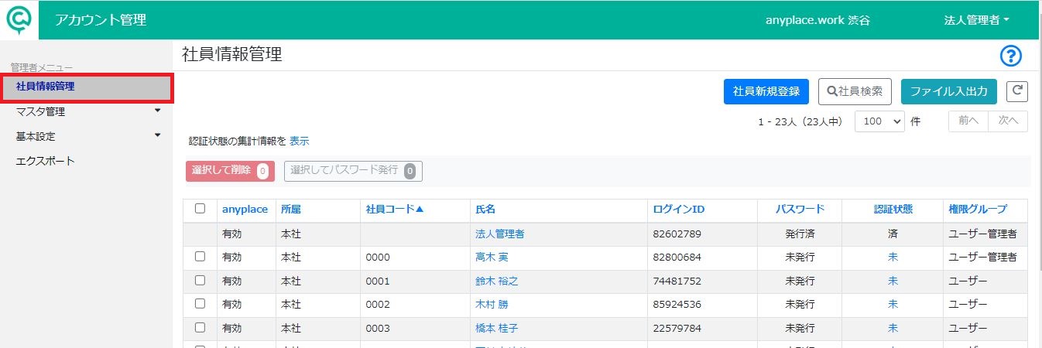This screenshot has width=1042, height=348.
Task: Sort by anyplace column header
Action: [245, 210]
